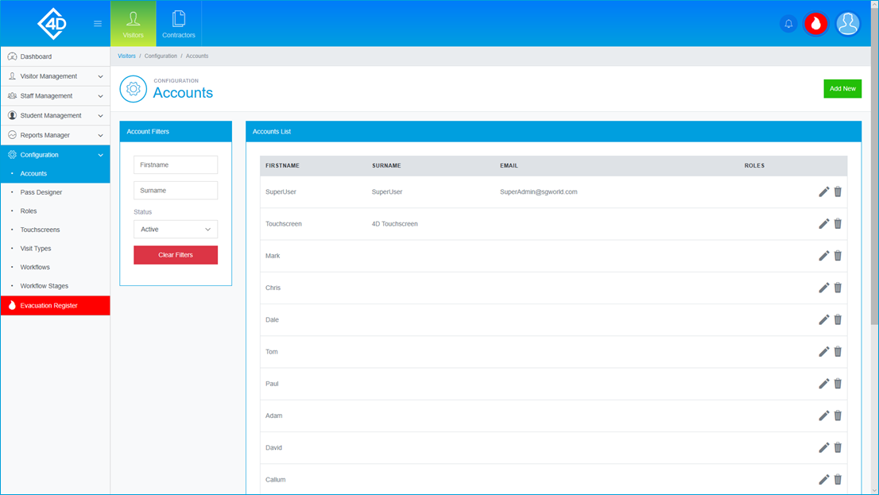Delete the SuperUser account with trash icon

tap(838, 191)
